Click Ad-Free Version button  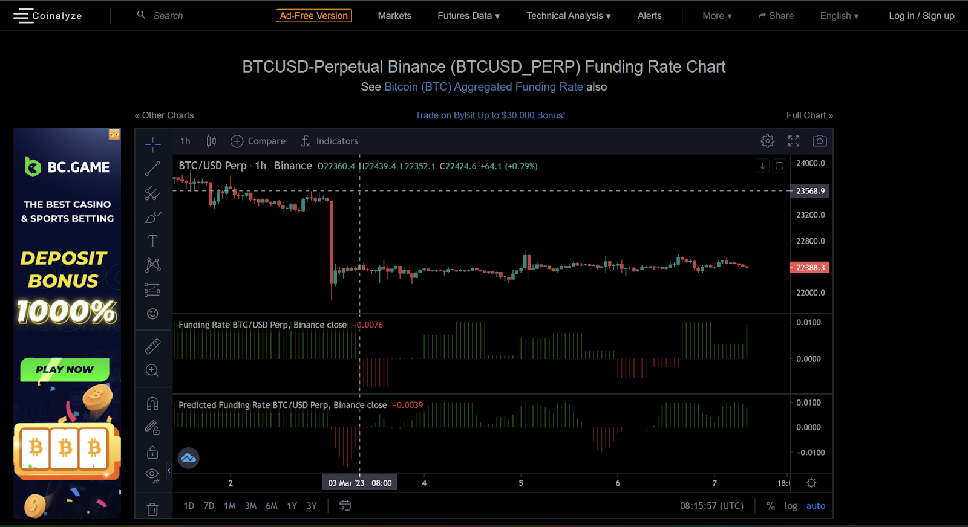point(314,16)
